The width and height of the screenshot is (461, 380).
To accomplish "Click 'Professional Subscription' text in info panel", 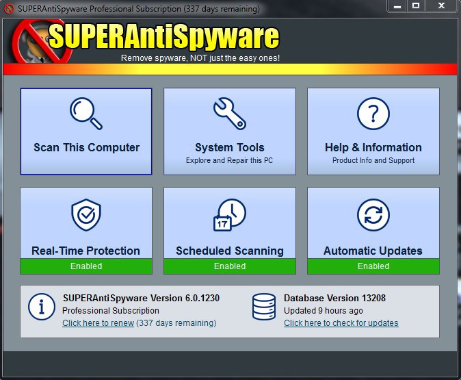I will tap(111, 311).
